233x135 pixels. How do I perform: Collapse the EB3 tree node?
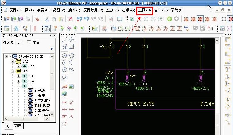pos(13,71)
